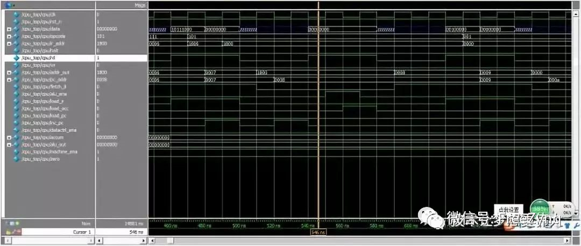Select the rd signal row

pyautogui.click(x=54, y=57)
